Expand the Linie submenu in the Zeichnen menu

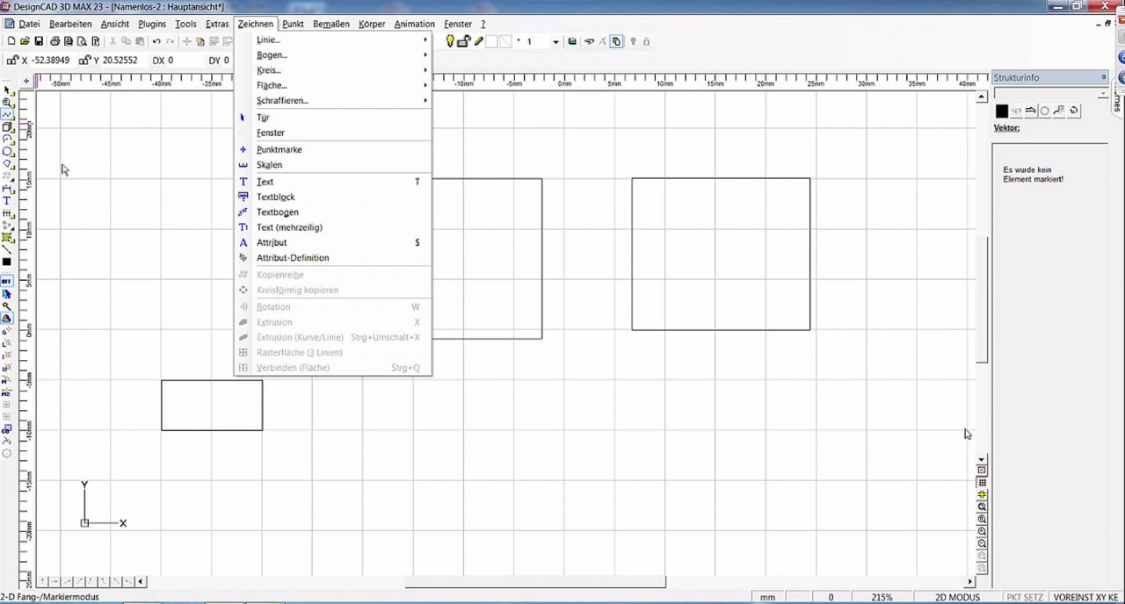click(268, 40)
